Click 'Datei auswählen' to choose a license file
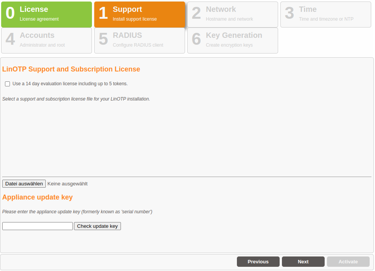 tap(24, 183)
